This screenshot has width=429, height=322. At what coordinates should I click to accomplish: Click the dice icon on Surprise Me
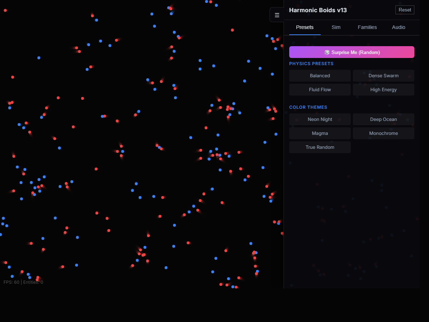[x=327, y=52]
